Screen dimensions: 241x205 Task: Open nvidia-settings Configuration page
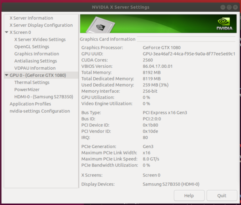(40, 111)
